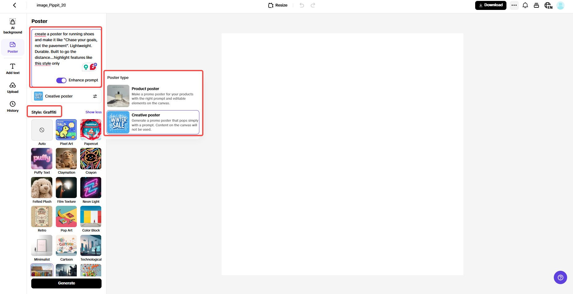Open the Upload panel
The width and height of the screenshot is (573, 294).
(x=13, y=88)
